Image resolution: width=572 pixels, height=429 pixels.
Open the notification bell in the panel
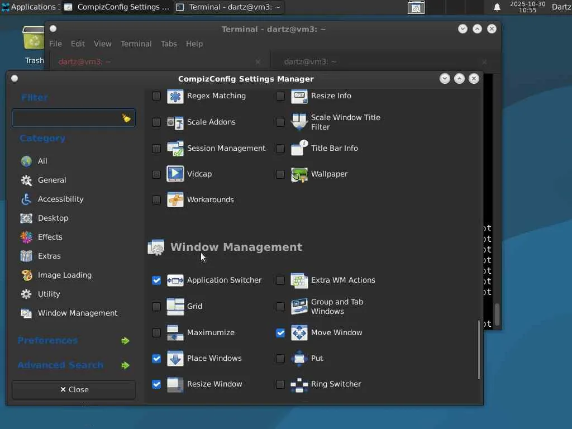pos(497,7)
